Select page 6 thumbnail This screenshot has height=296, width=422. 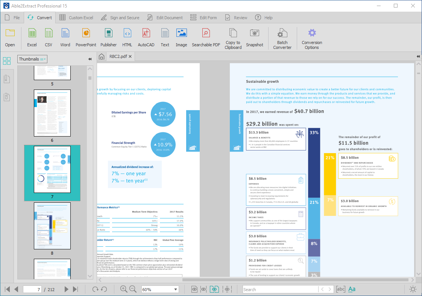(x=52, y=113)
